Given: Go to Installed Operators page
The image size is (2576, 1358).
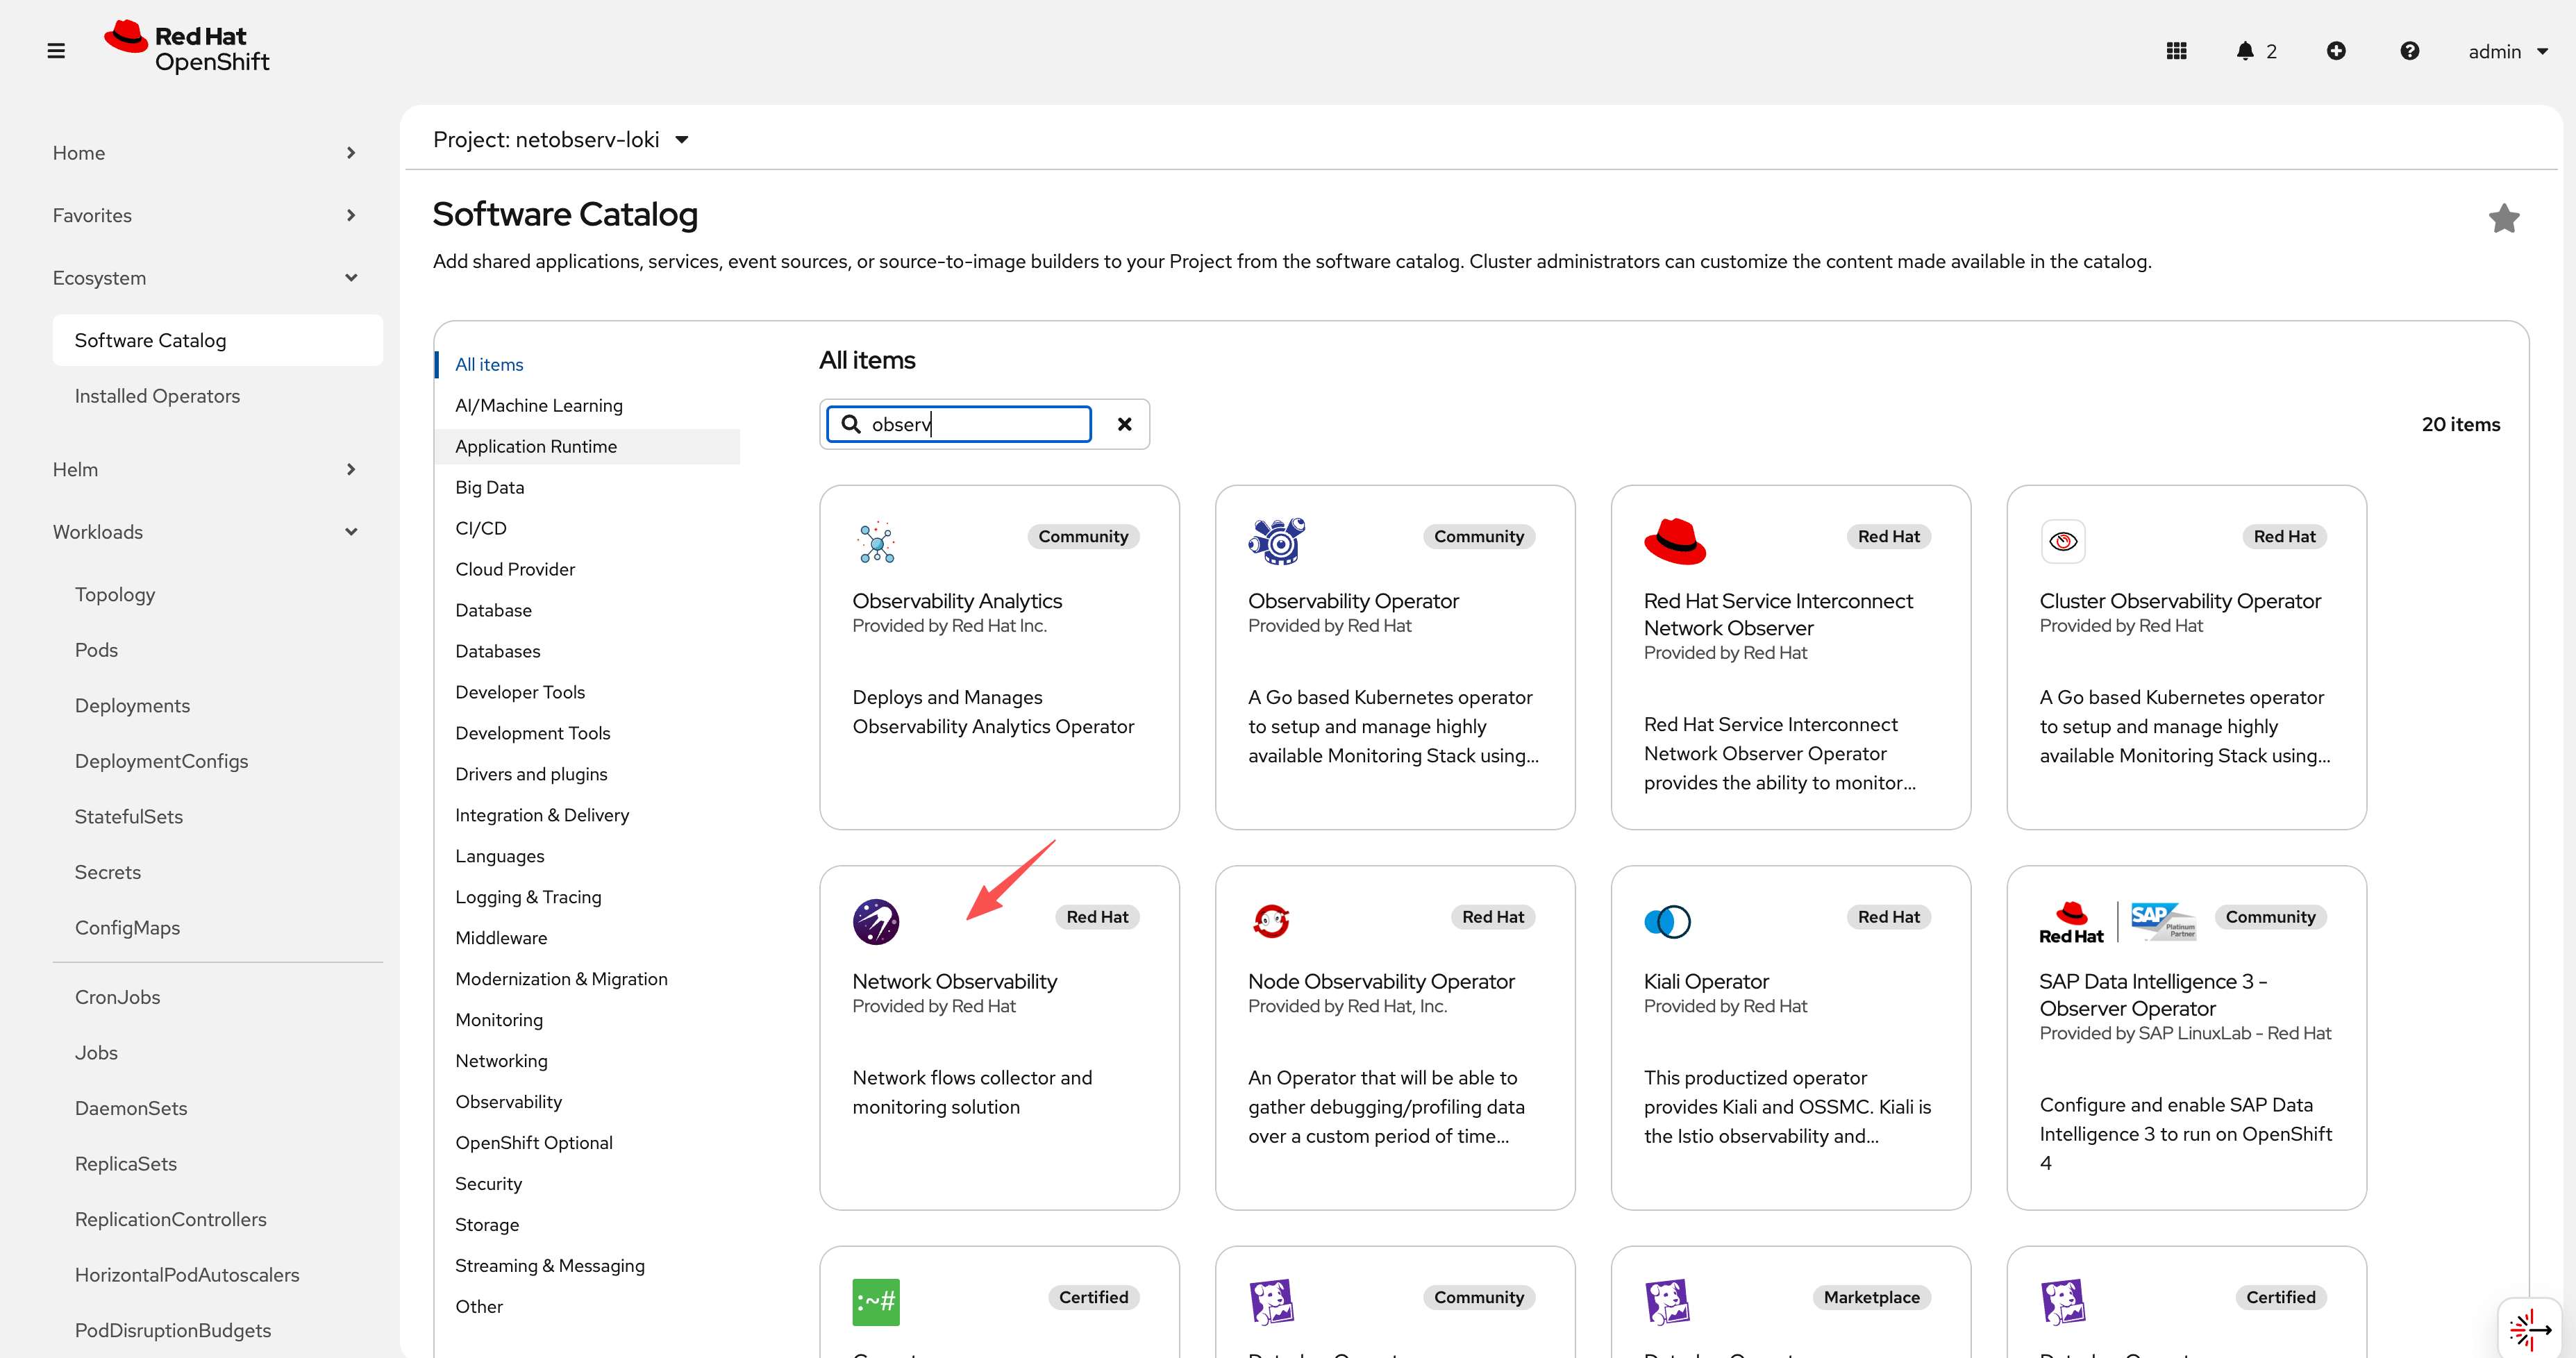Looking at the screenshot, I should coord(157,396).
